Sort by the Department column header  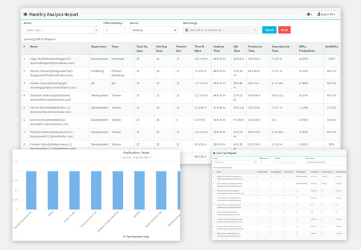(99, 46)
